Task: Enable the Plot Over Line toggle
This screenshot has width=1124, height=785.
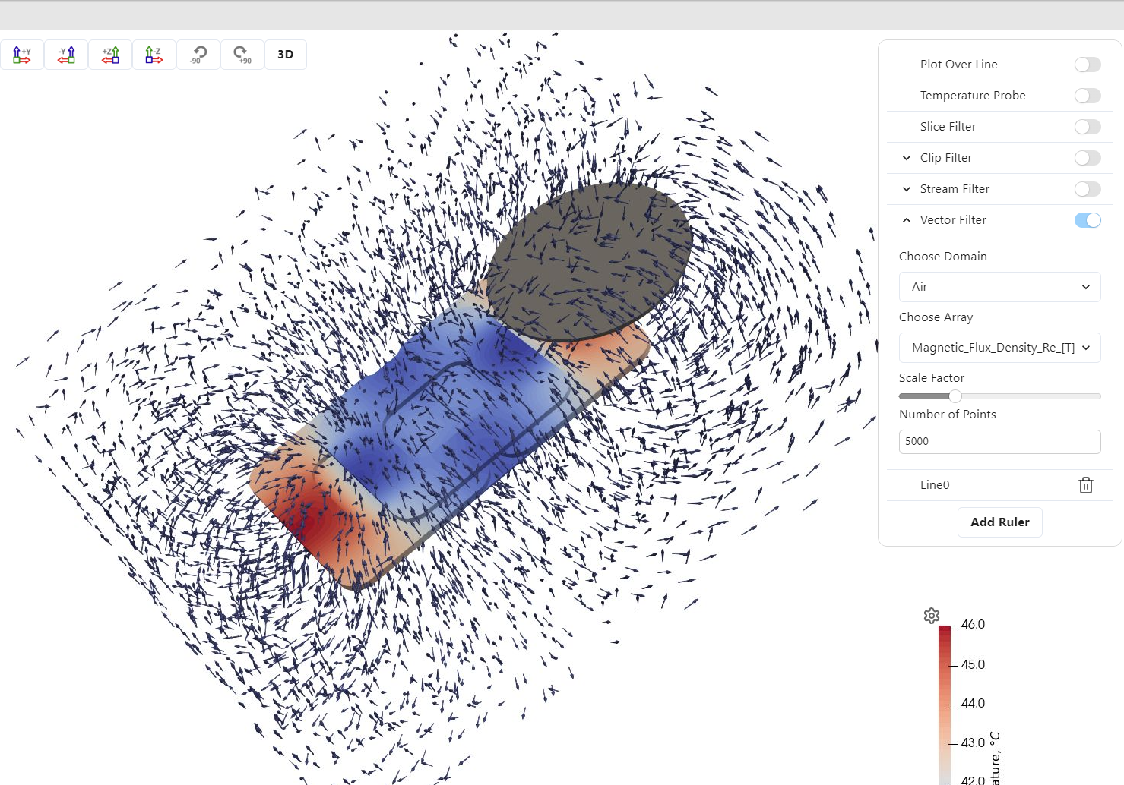Action: pyautogui.click(x=1087, y=65)
